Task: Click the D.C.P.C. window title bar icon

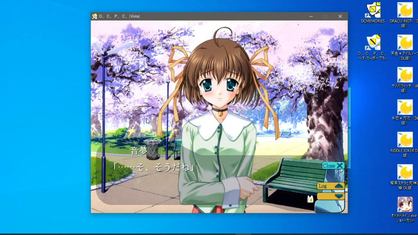Action: point(94,16)
